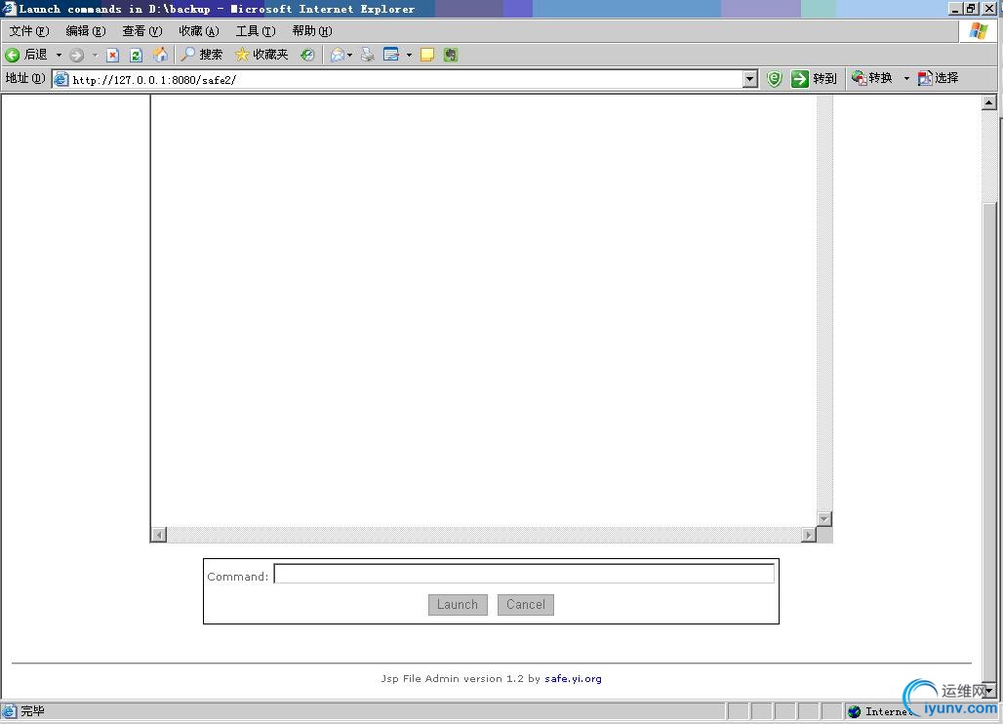Open the Back history dropdown arrow
Image resolution: width=1003 pixels, height=724 pixels.
(x=59, y=55)
